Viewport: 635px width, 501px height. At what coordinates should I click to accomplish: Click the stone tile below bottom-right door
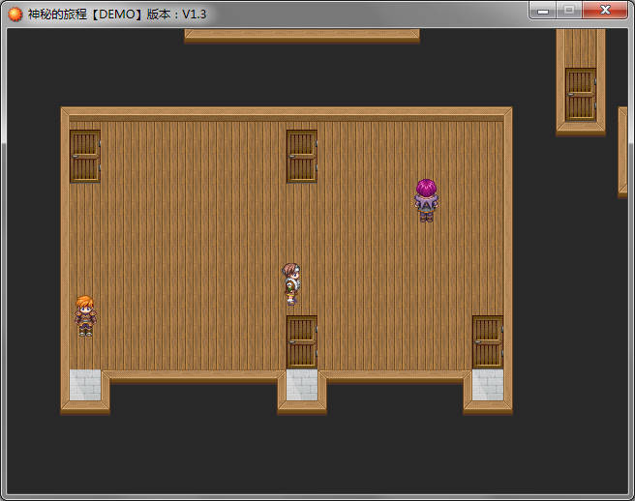[x=487, y=385]
